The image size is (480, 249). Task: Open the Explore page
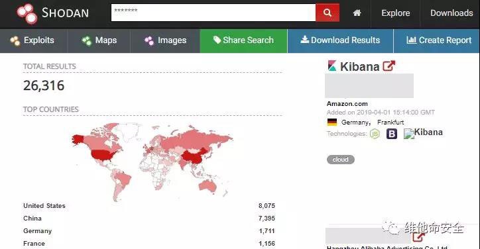tap(396, 13)
